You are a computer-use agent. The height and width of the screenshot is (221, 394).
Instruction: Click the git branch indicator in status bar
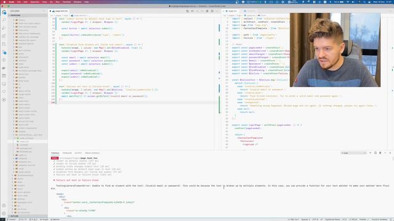coord(12,220)
